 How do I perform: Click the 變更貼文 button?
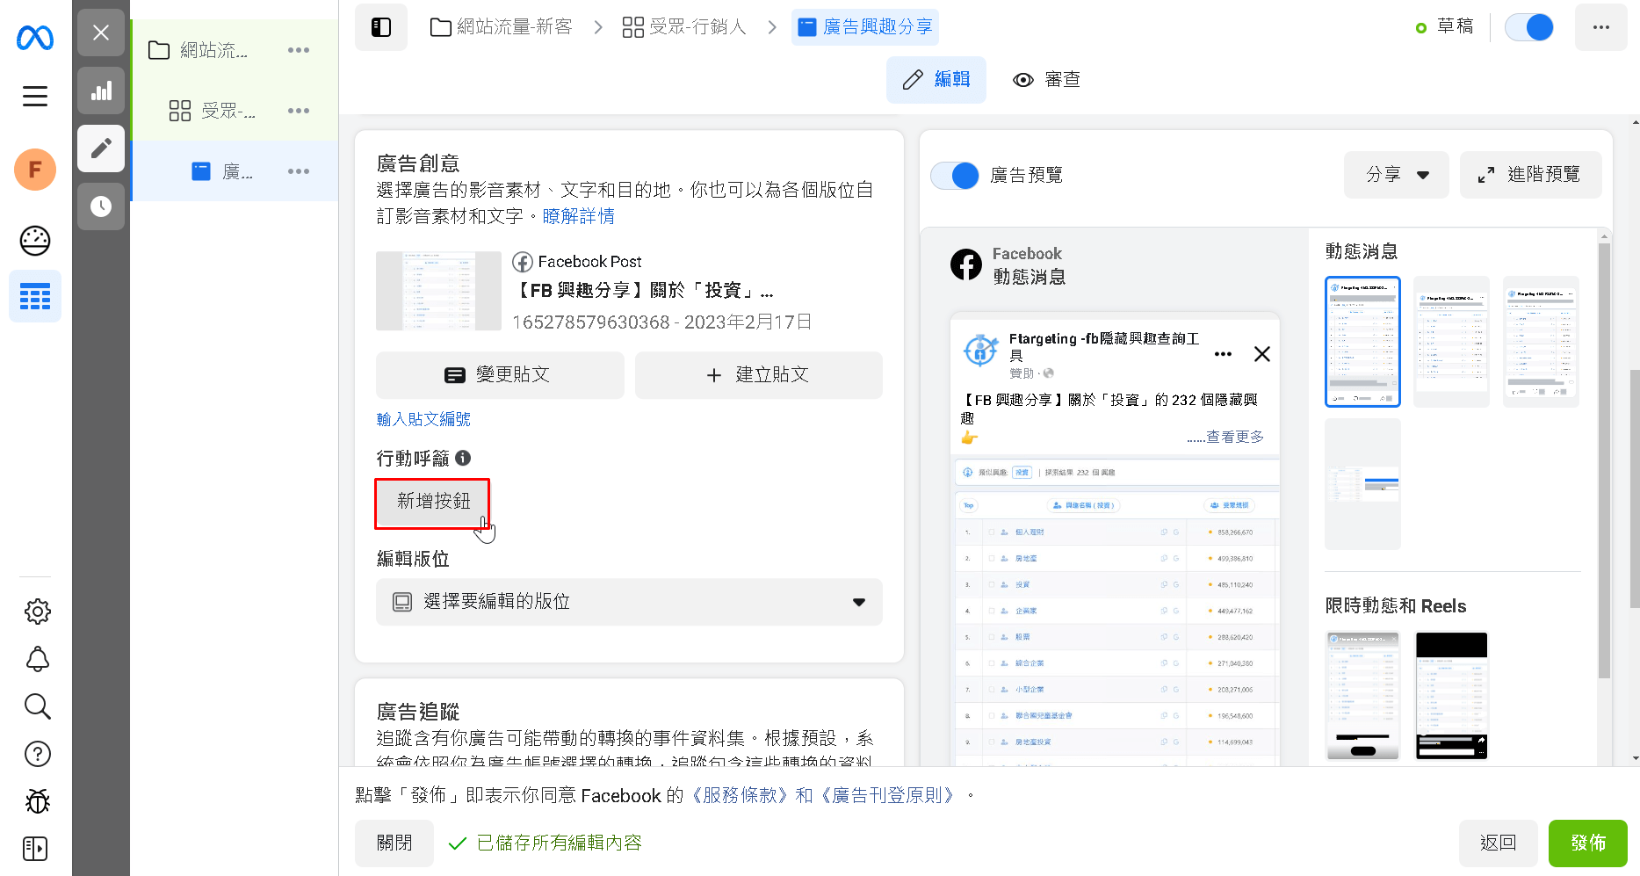(x=500, y=375)
